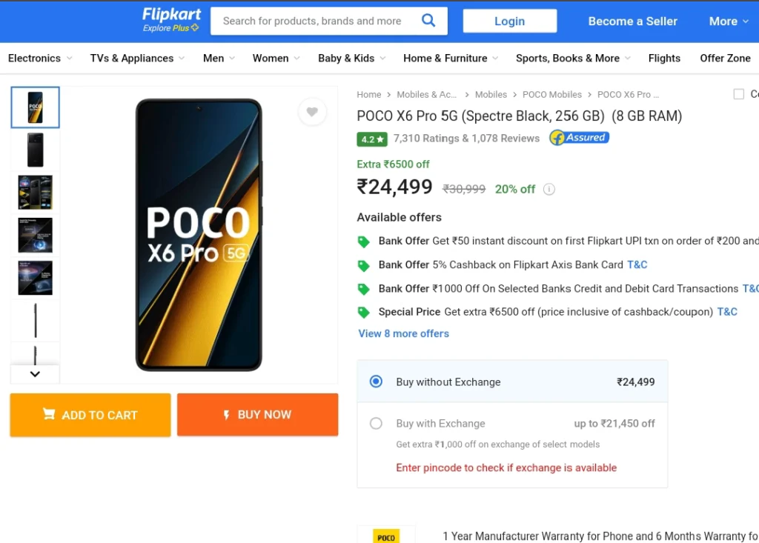The width and height of the screenshot is (759, 543).
Task: Select Buy without Exchange option
Action: (x=376, y=382)
